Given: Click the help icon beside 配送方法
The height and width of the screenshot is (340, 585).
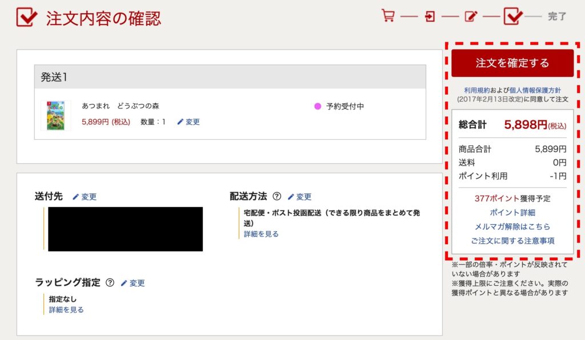Looking at the screenshot, I should 277,196.
